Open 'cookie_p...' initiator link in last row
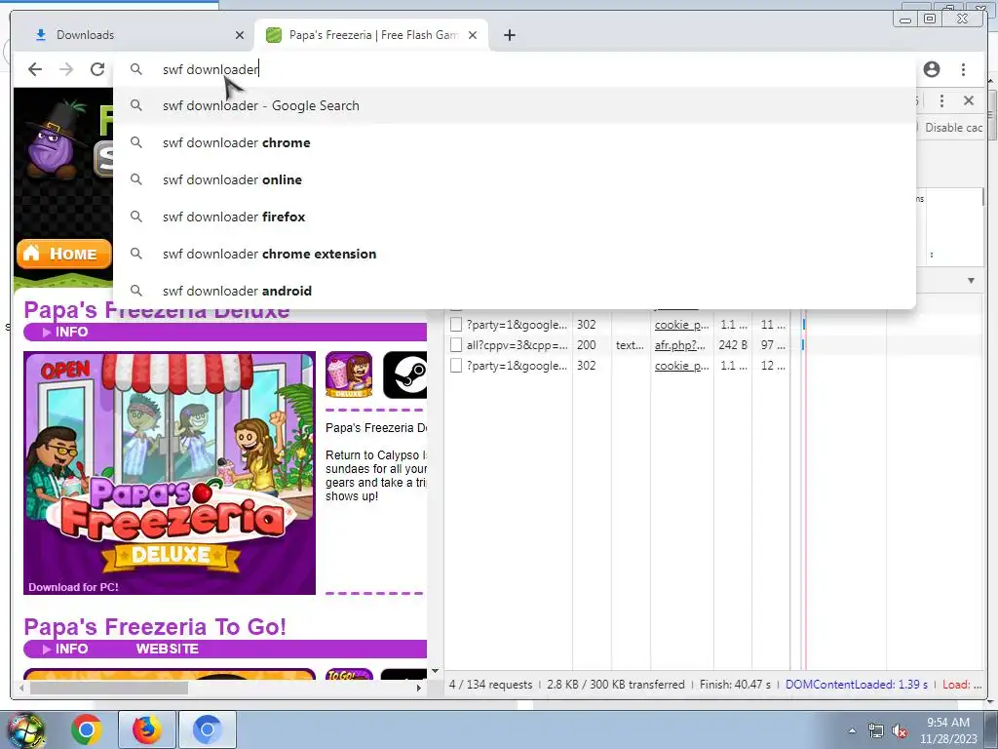Image resolution: width=998 pixels, height=749 pixels. click(x=681, y=365)
